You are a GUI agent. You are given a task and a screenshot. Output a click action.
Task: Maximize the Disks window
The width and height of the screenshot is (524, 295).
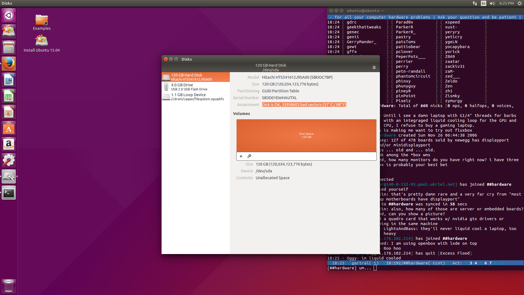point(176,59)
